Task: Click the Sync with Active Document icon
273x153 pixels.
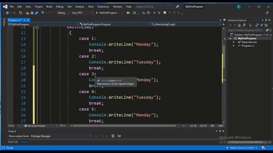Action: click(x=257, y=25)
